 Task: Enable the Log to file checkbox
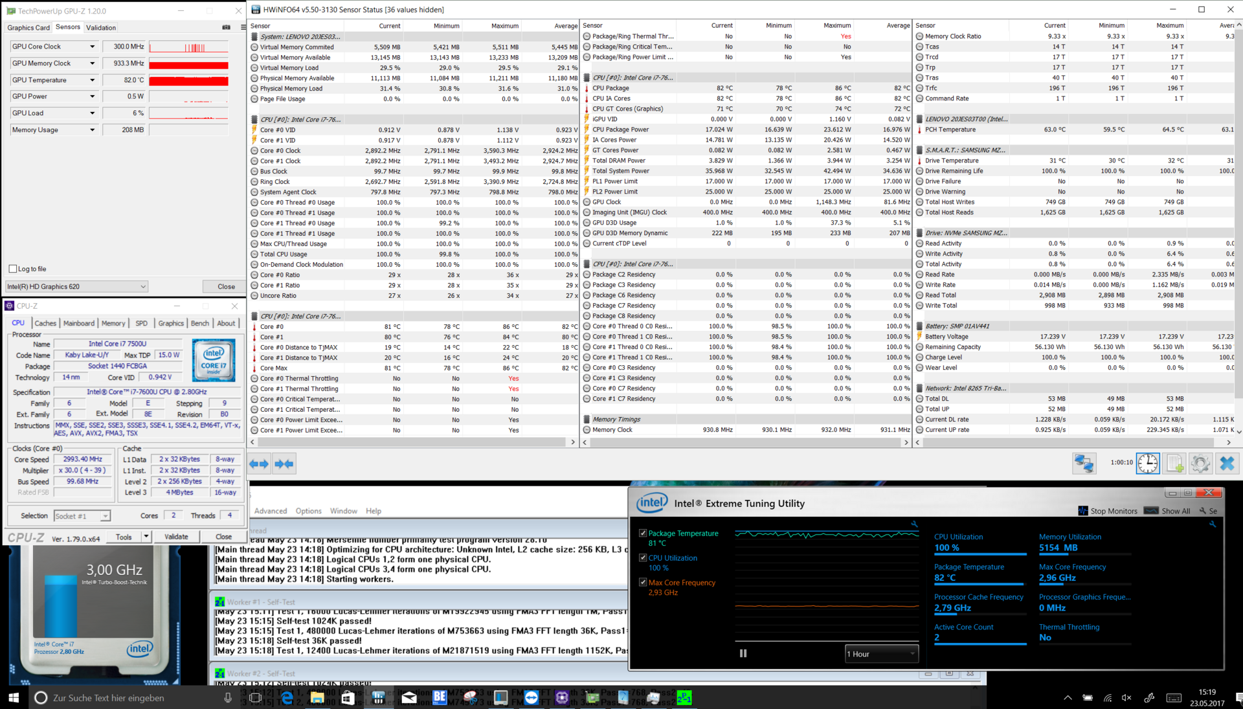[13, 269]
